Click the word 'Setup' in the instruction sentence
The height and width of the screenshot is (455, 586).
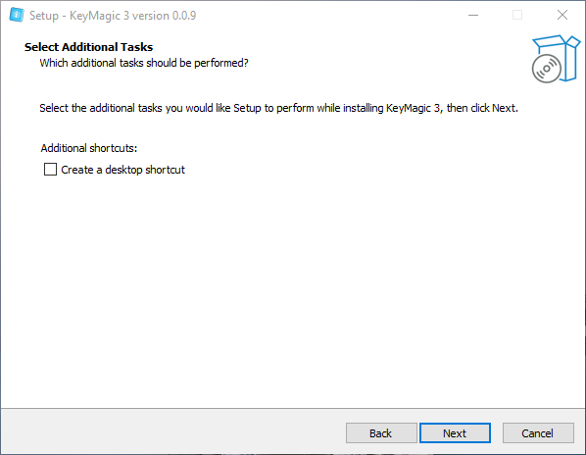tap(247, 108)
